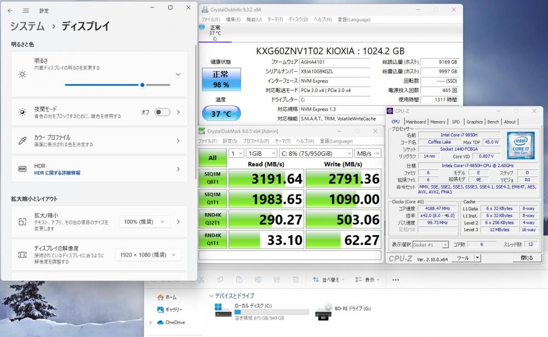548x337 pixels.
Task: Click the display resolution icon in Settings
Action: [22, 255]
